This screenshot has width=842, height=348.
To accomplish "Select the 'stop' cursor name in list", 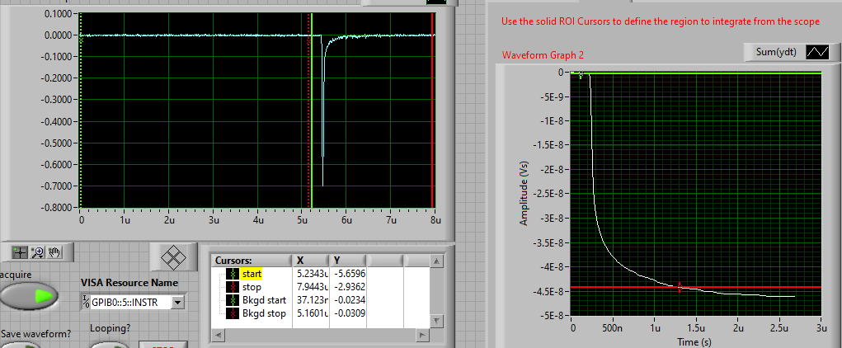I will pyautogui.click(x=252, y=287).
